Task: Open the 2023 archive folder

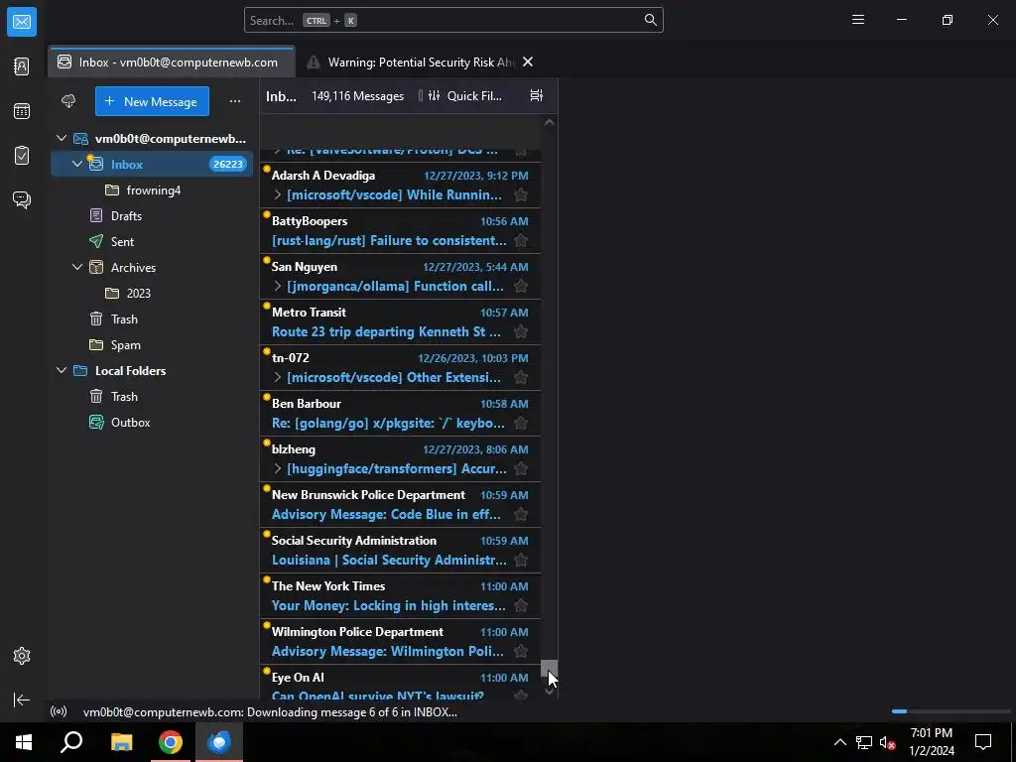Action: point(152,293)
